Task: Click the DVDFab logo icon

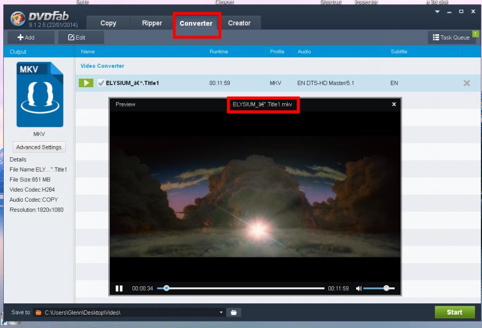Action: tap(18, 18)
